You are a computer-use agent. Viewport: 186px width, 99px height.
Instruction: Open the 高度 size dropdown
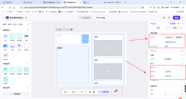tap(174, 76)
